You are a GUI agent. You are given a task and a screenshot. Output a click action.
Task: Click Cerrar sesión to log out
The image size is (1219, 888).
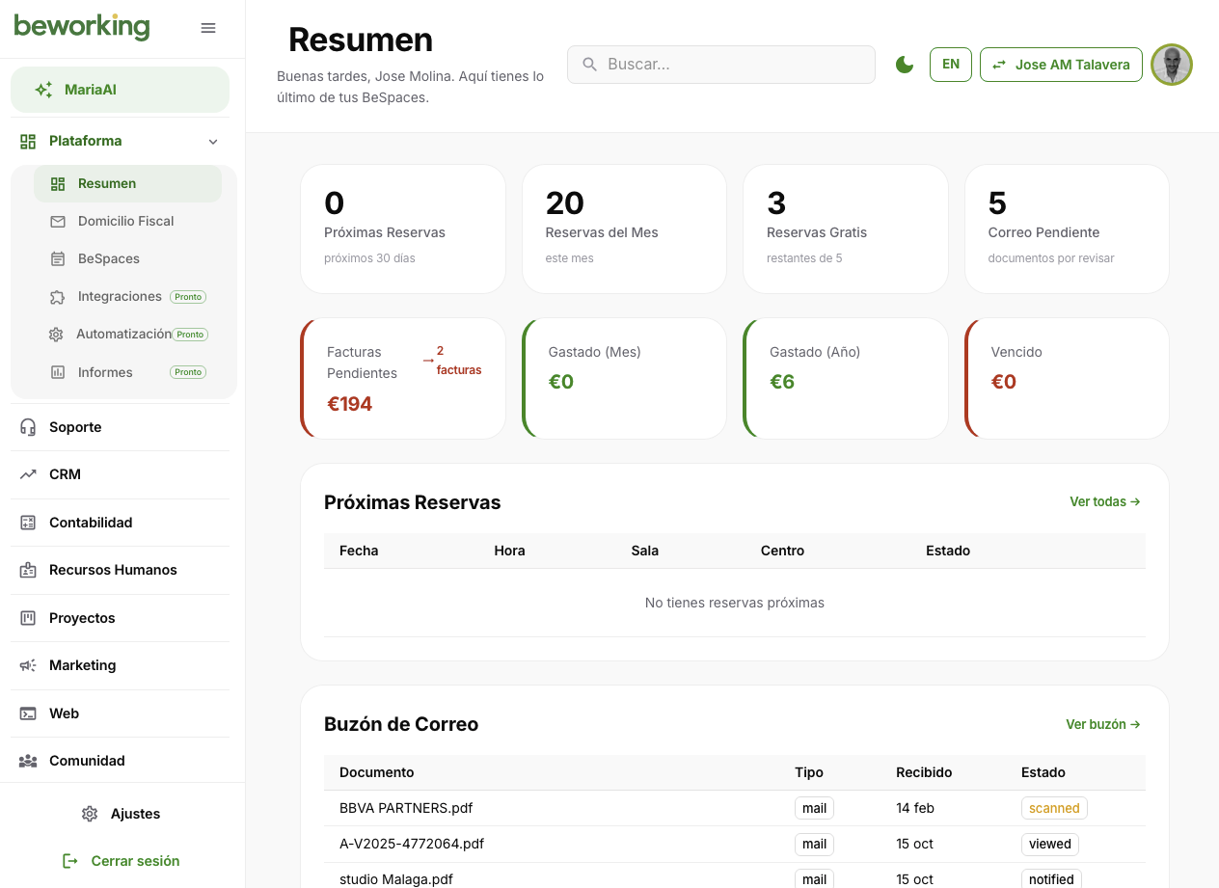pos(121,861)
